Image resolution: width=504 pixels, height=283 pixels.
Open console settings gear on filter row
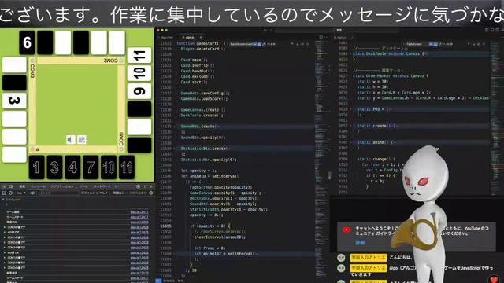point(150,193)
